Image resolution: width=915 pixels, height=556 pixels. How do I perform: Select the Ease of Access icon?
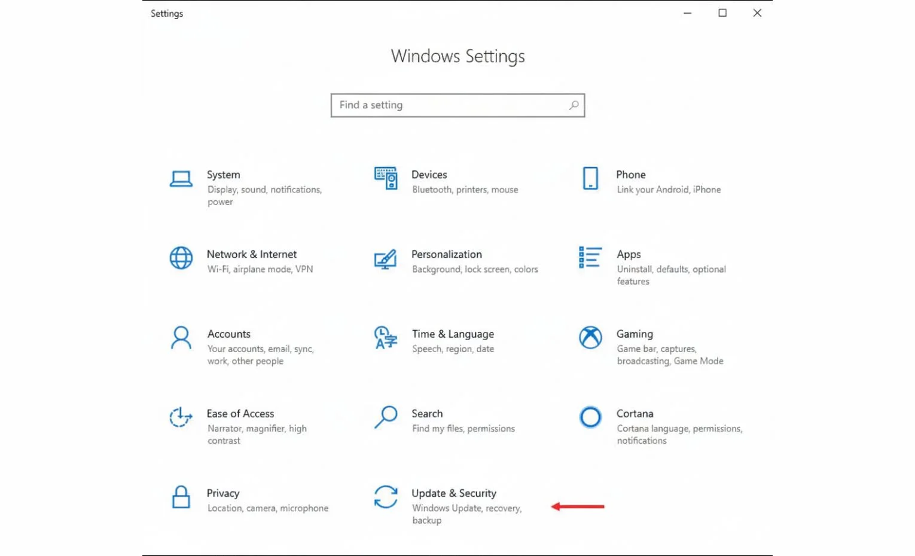(x=181, y=417)
